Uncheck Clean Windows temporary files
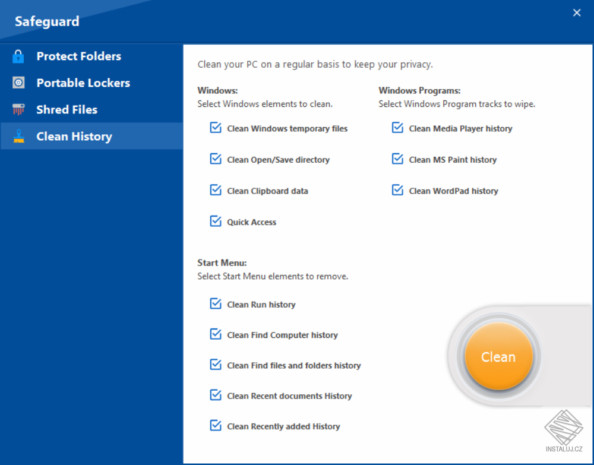Screen dimensions: 594x465 point(215,127)
